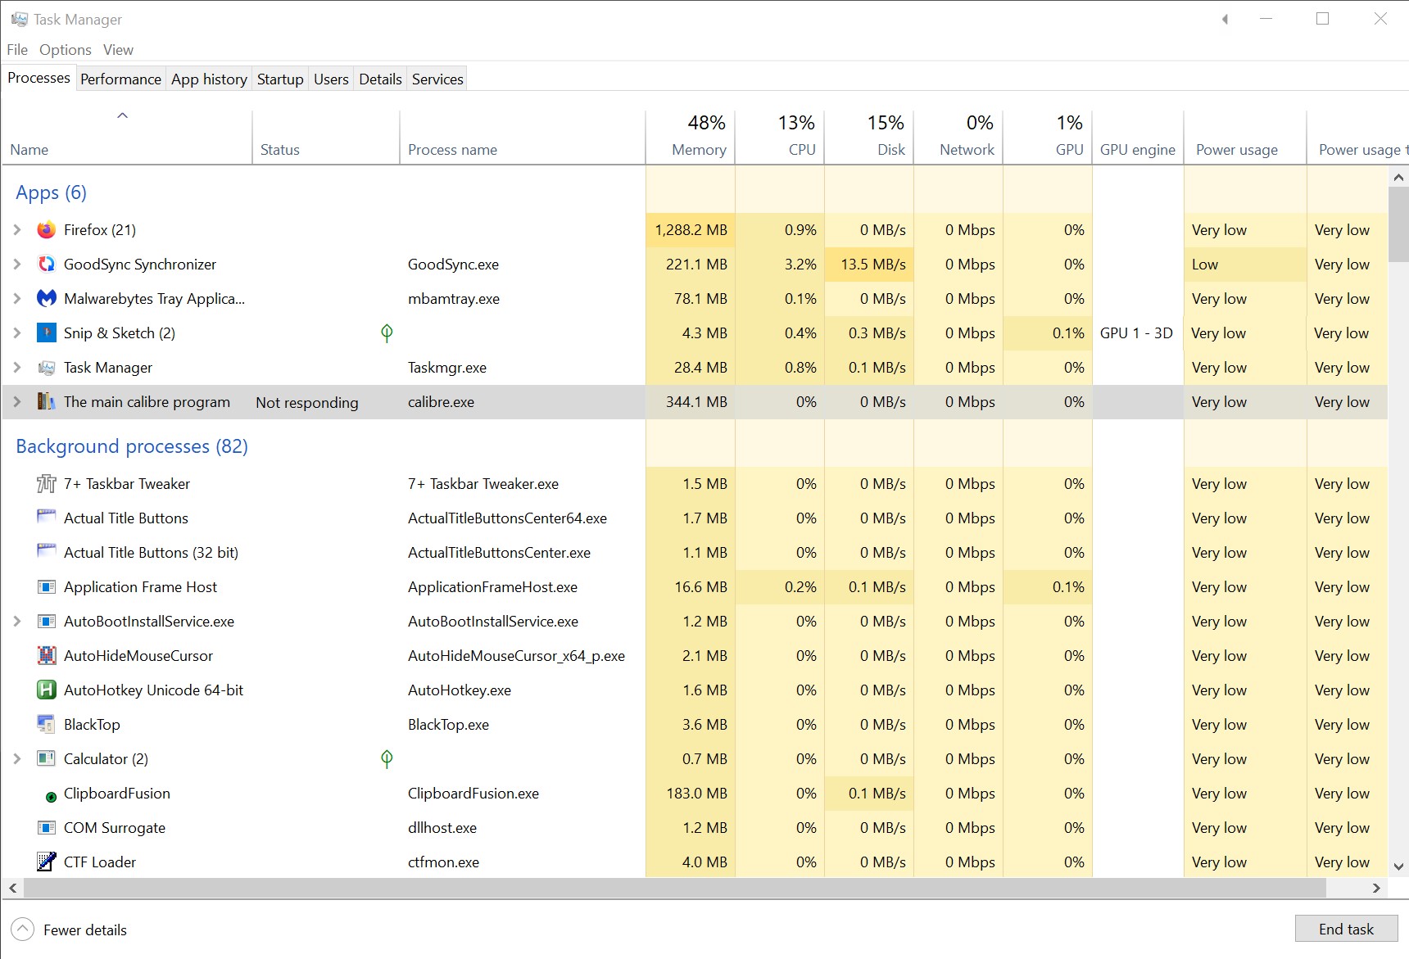This screenshot has height=959, width=1409.
Task: Sort by the Status column header
Action: [326, 138]
